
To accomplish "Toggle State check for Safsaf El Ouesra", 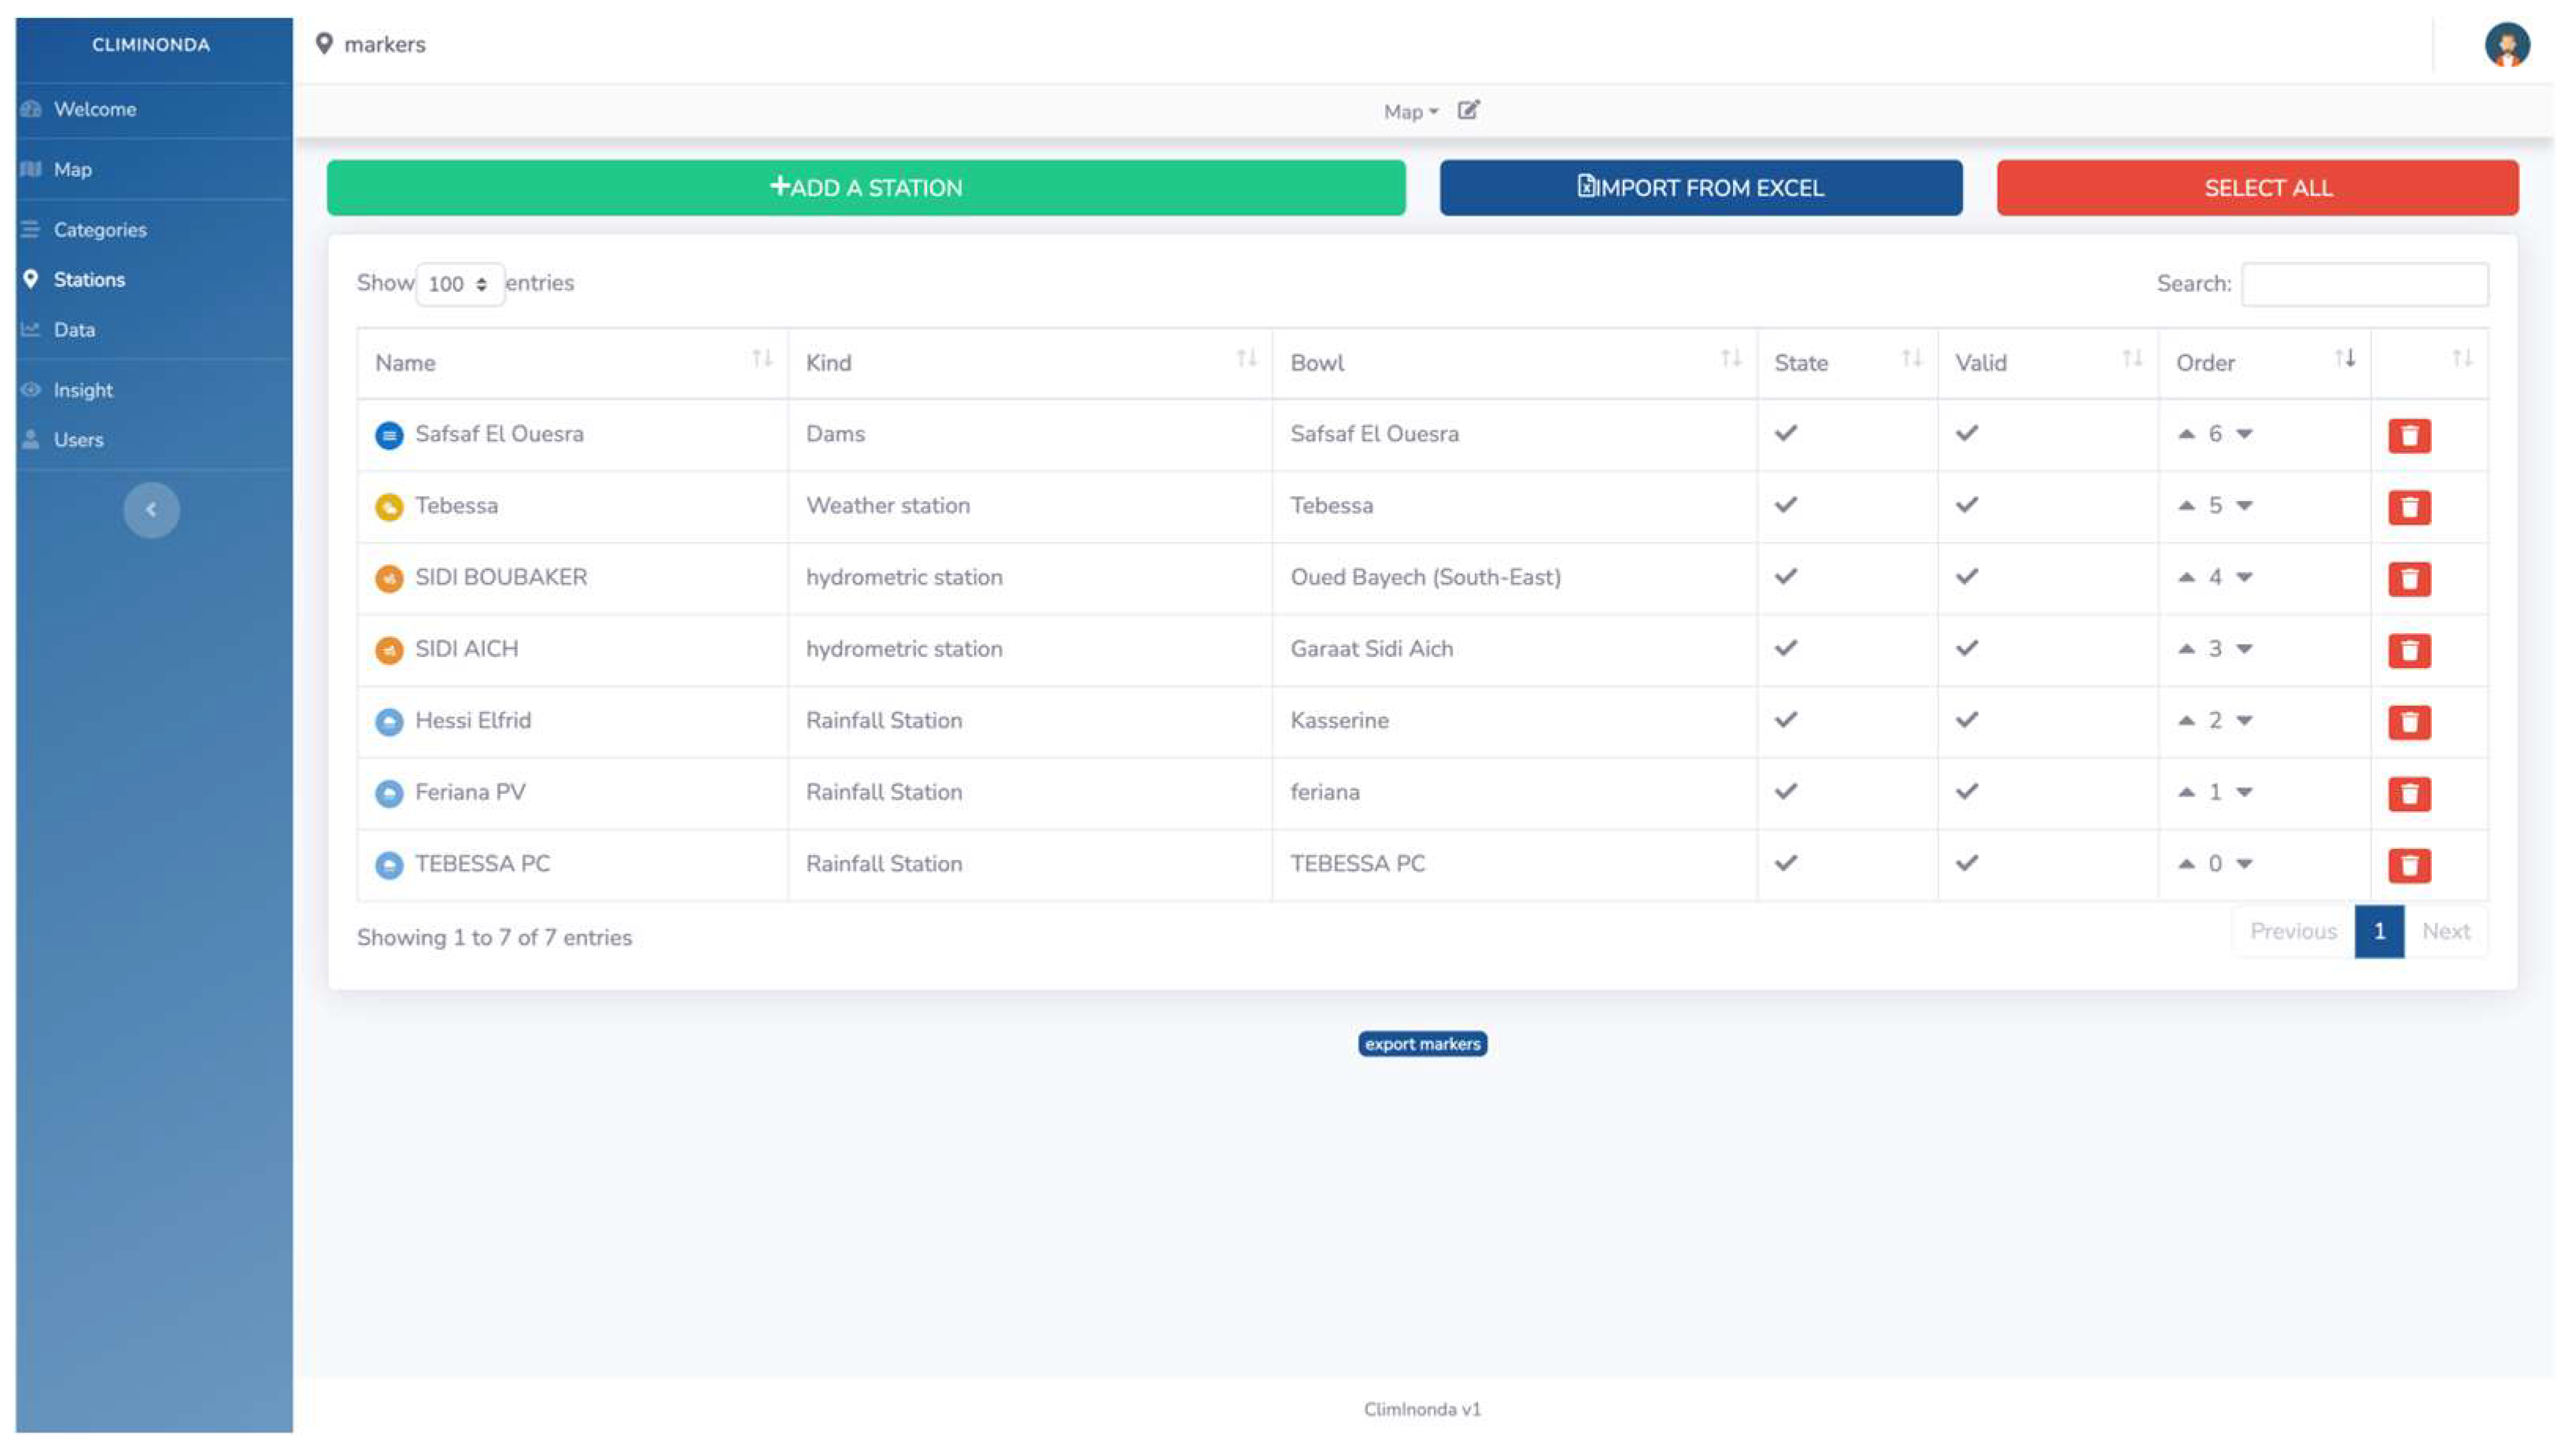I will tap(1786, 433).
